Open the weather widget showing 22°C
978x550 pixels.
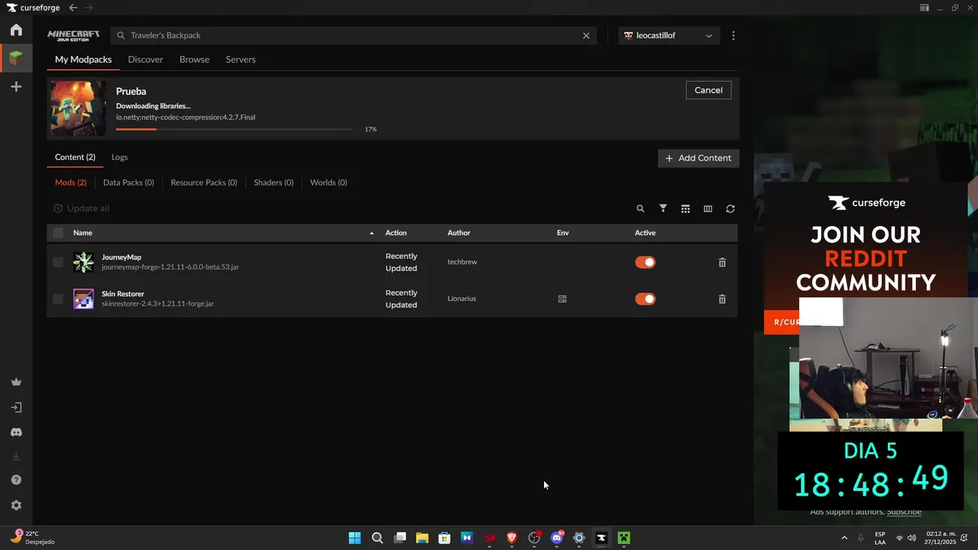(x=33, y=538)
